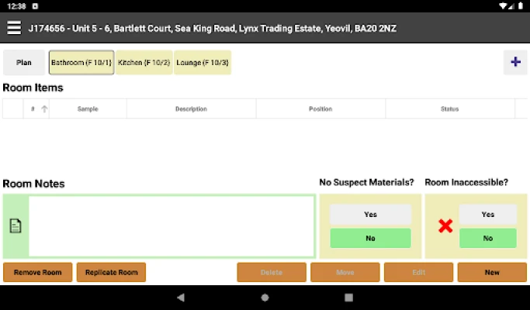Sort by the Description column header
This screenshot has width=530, height=310.
coord(191,109)
